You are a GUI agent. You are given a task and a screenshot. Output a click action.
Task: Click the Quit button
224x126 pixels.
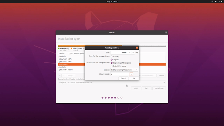pyautogui.click(x=136, y=88)
